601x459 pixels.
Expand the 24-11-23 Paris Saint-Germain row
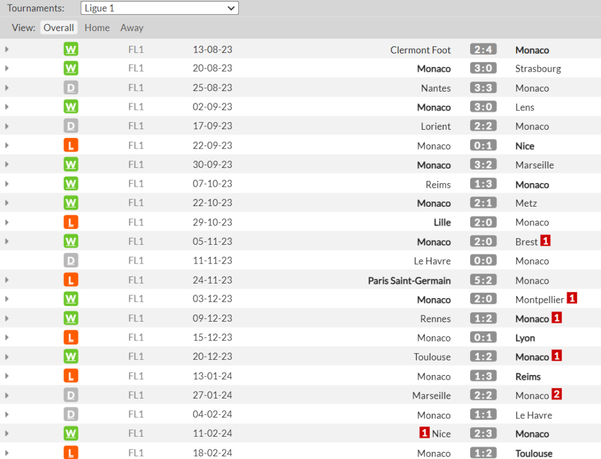point(7,280)
